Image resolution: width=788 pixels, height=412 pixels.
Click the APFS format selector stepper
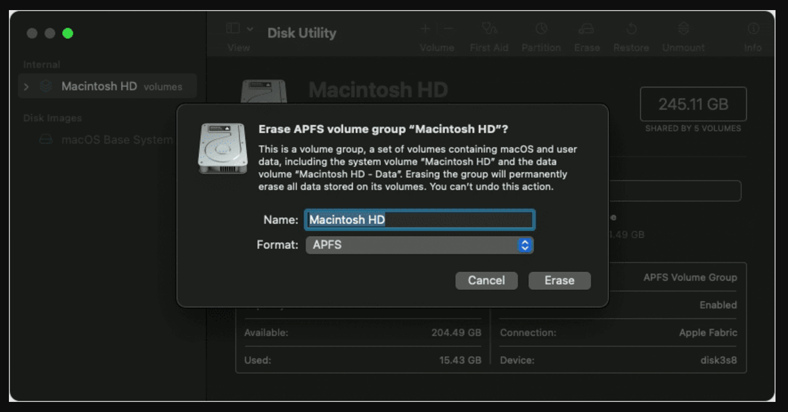click(525, 245)
